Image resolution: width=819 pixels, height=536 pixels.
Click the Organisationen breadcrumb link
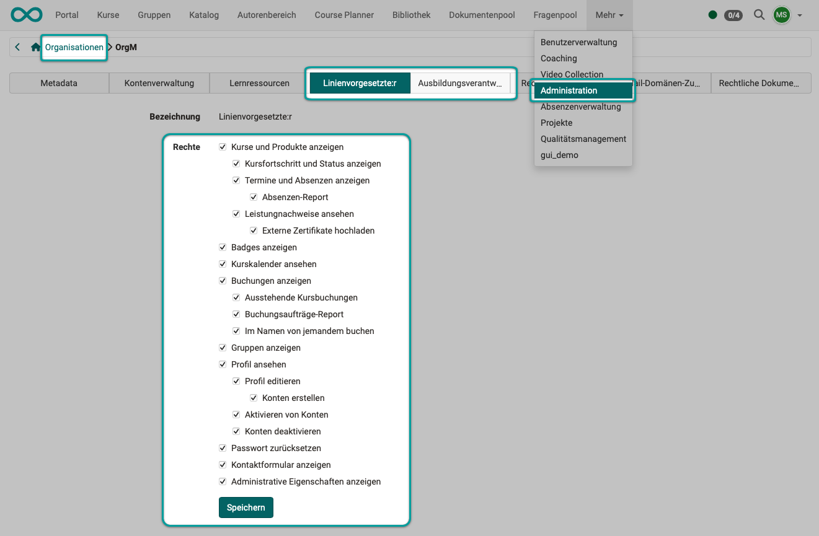point(74,47)
